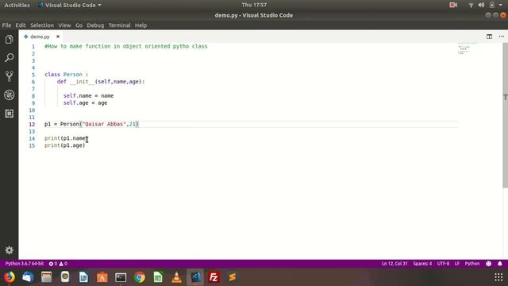Open the Selection menu
The height and width of the screenshot is (286, 508).
tap(42, 25)
